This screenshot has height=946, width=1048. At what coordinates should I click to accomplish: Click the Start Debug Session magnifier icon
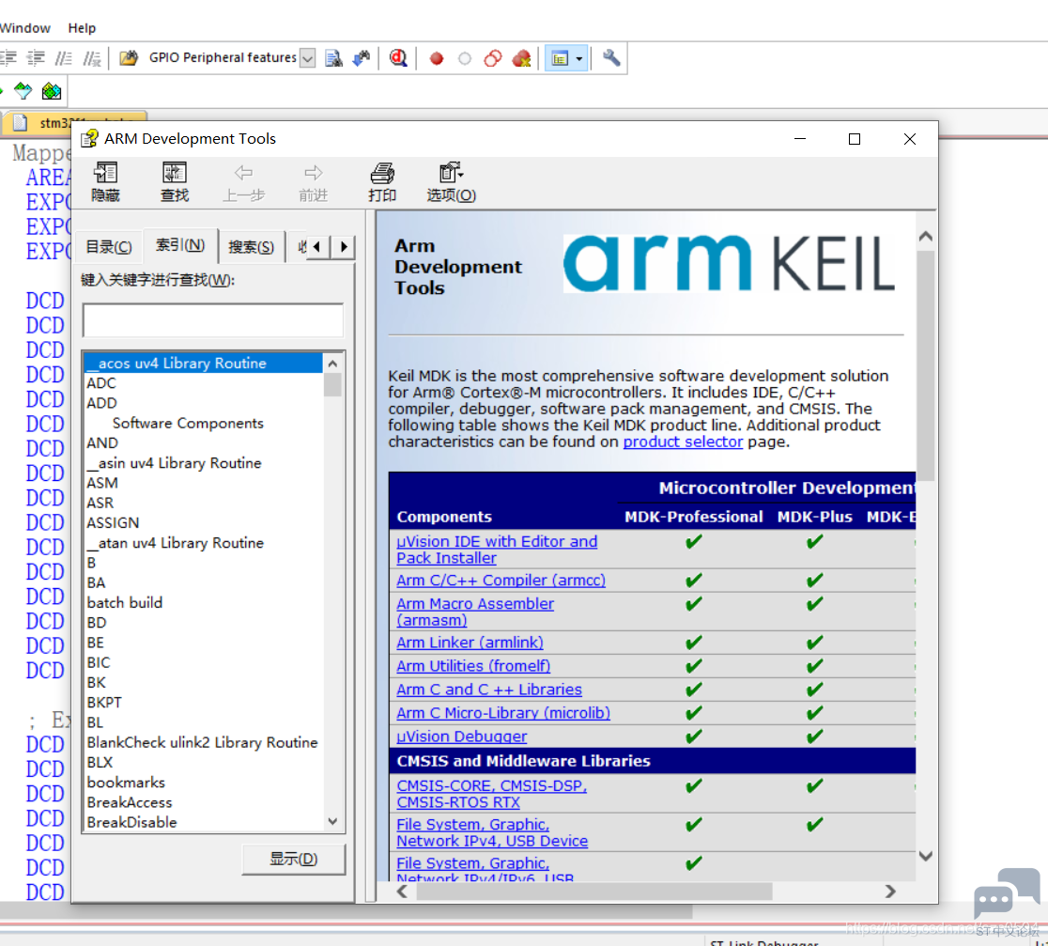pyautogui.click(x=398, y=58)
